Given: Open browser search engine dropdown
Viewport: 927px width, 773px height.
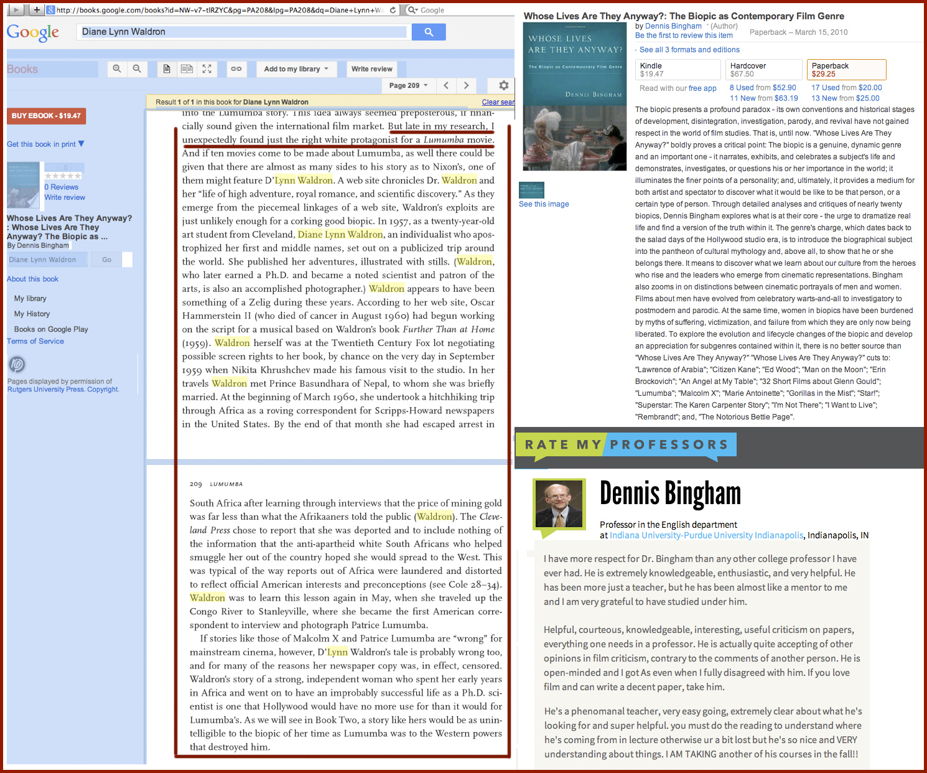Looking at the screenshot, I should tap(412, 10).
